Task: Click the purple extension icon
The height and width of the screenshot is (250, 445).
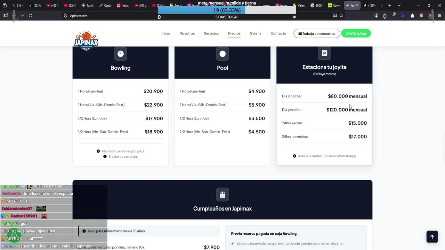Action: (403, 16)
